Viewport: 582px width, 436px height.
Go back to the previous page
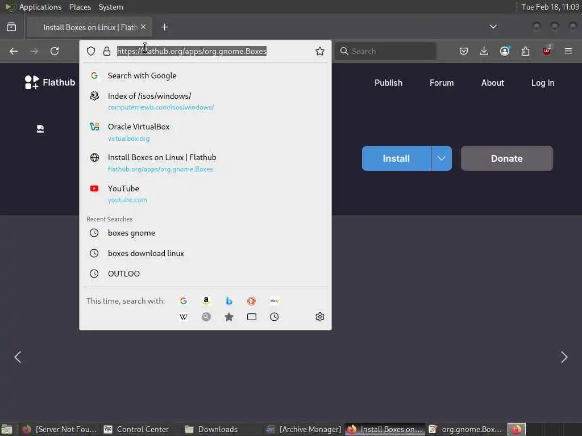coord(14,51)
